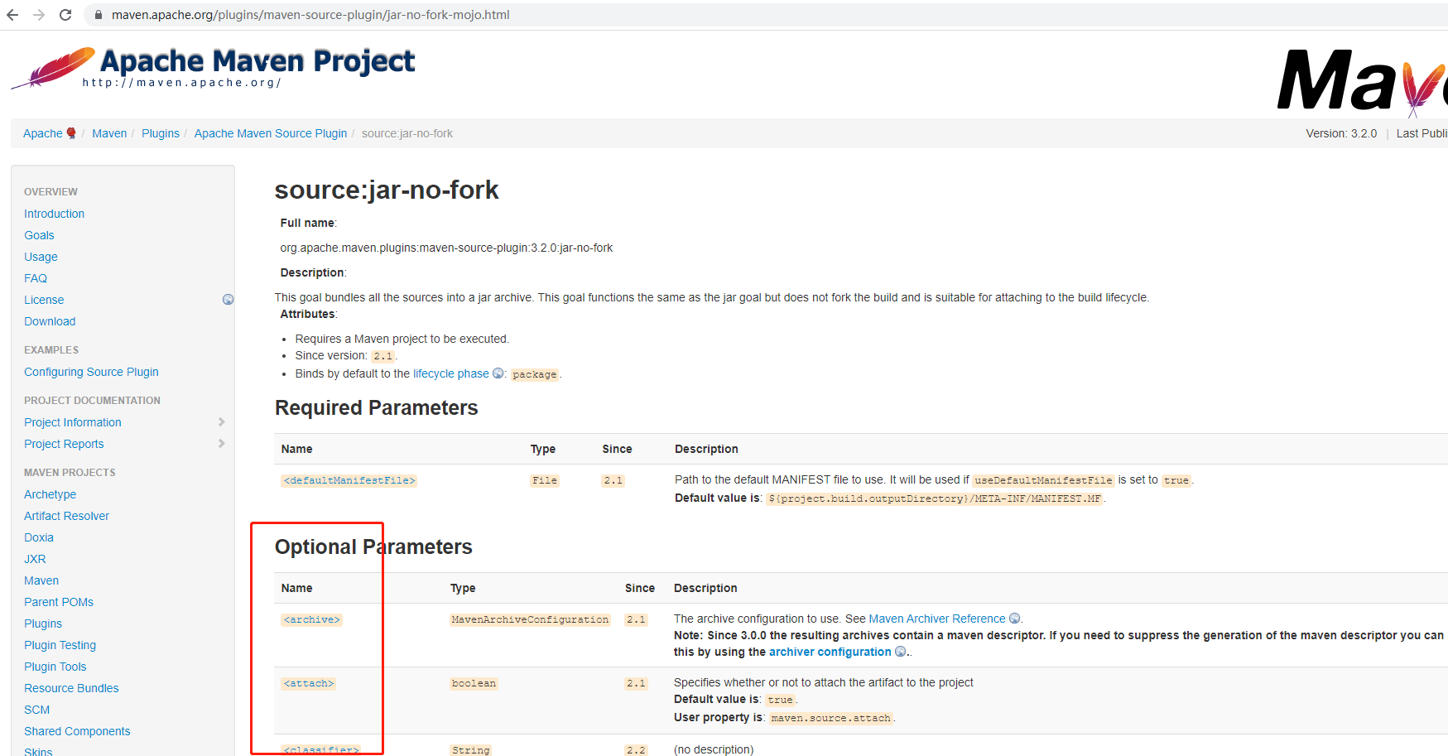Click the browser back arrow
This screenshot has height=756, width=1448.
(12, 15)
